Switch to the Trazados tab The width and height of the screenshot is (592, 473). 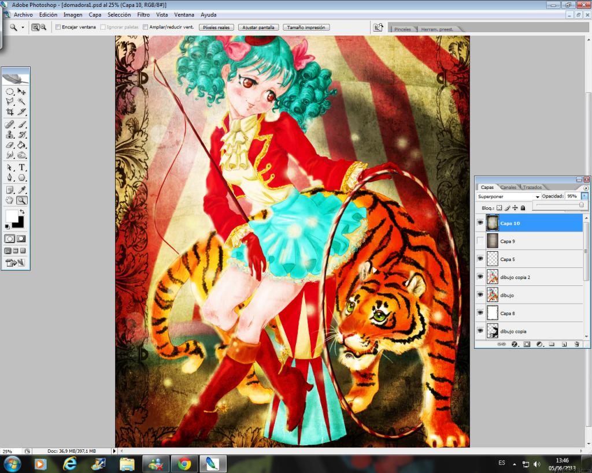click(x=532, y=187)
